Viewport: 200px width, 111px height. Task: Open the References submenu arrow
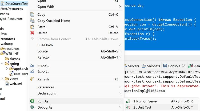[120, 87]
